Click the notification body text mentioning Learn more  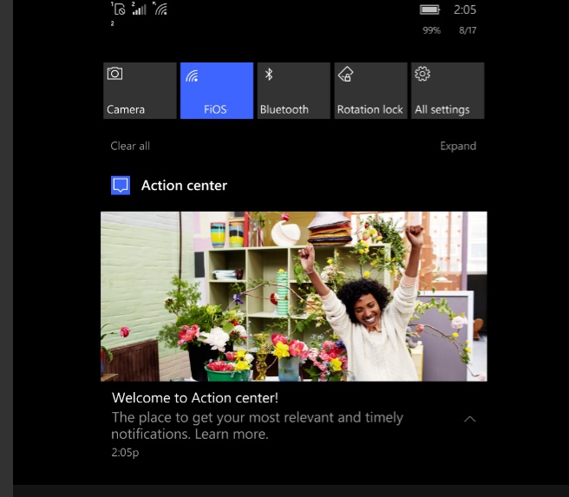pos(257,425)
